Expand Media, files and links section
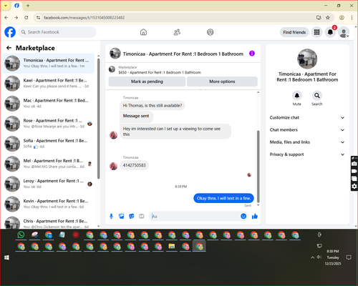 307,142
